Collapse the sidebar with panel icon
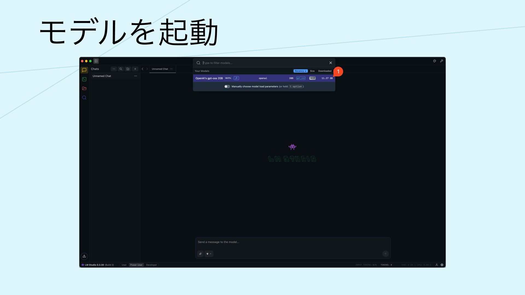The image size is (525, 295). pyautogui.click(x=96, y=61)
